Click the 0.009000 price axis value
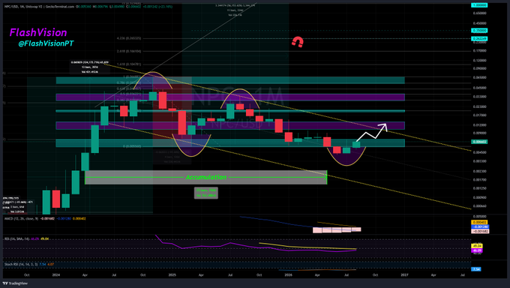The width and height of the screenshot is (510, 288). click(x=480, y=133)
